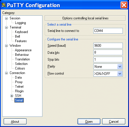Viewport: 129px width, 127px height.
Task: Collapse the Terminal tree node
Action: click(x=6, y=27)
